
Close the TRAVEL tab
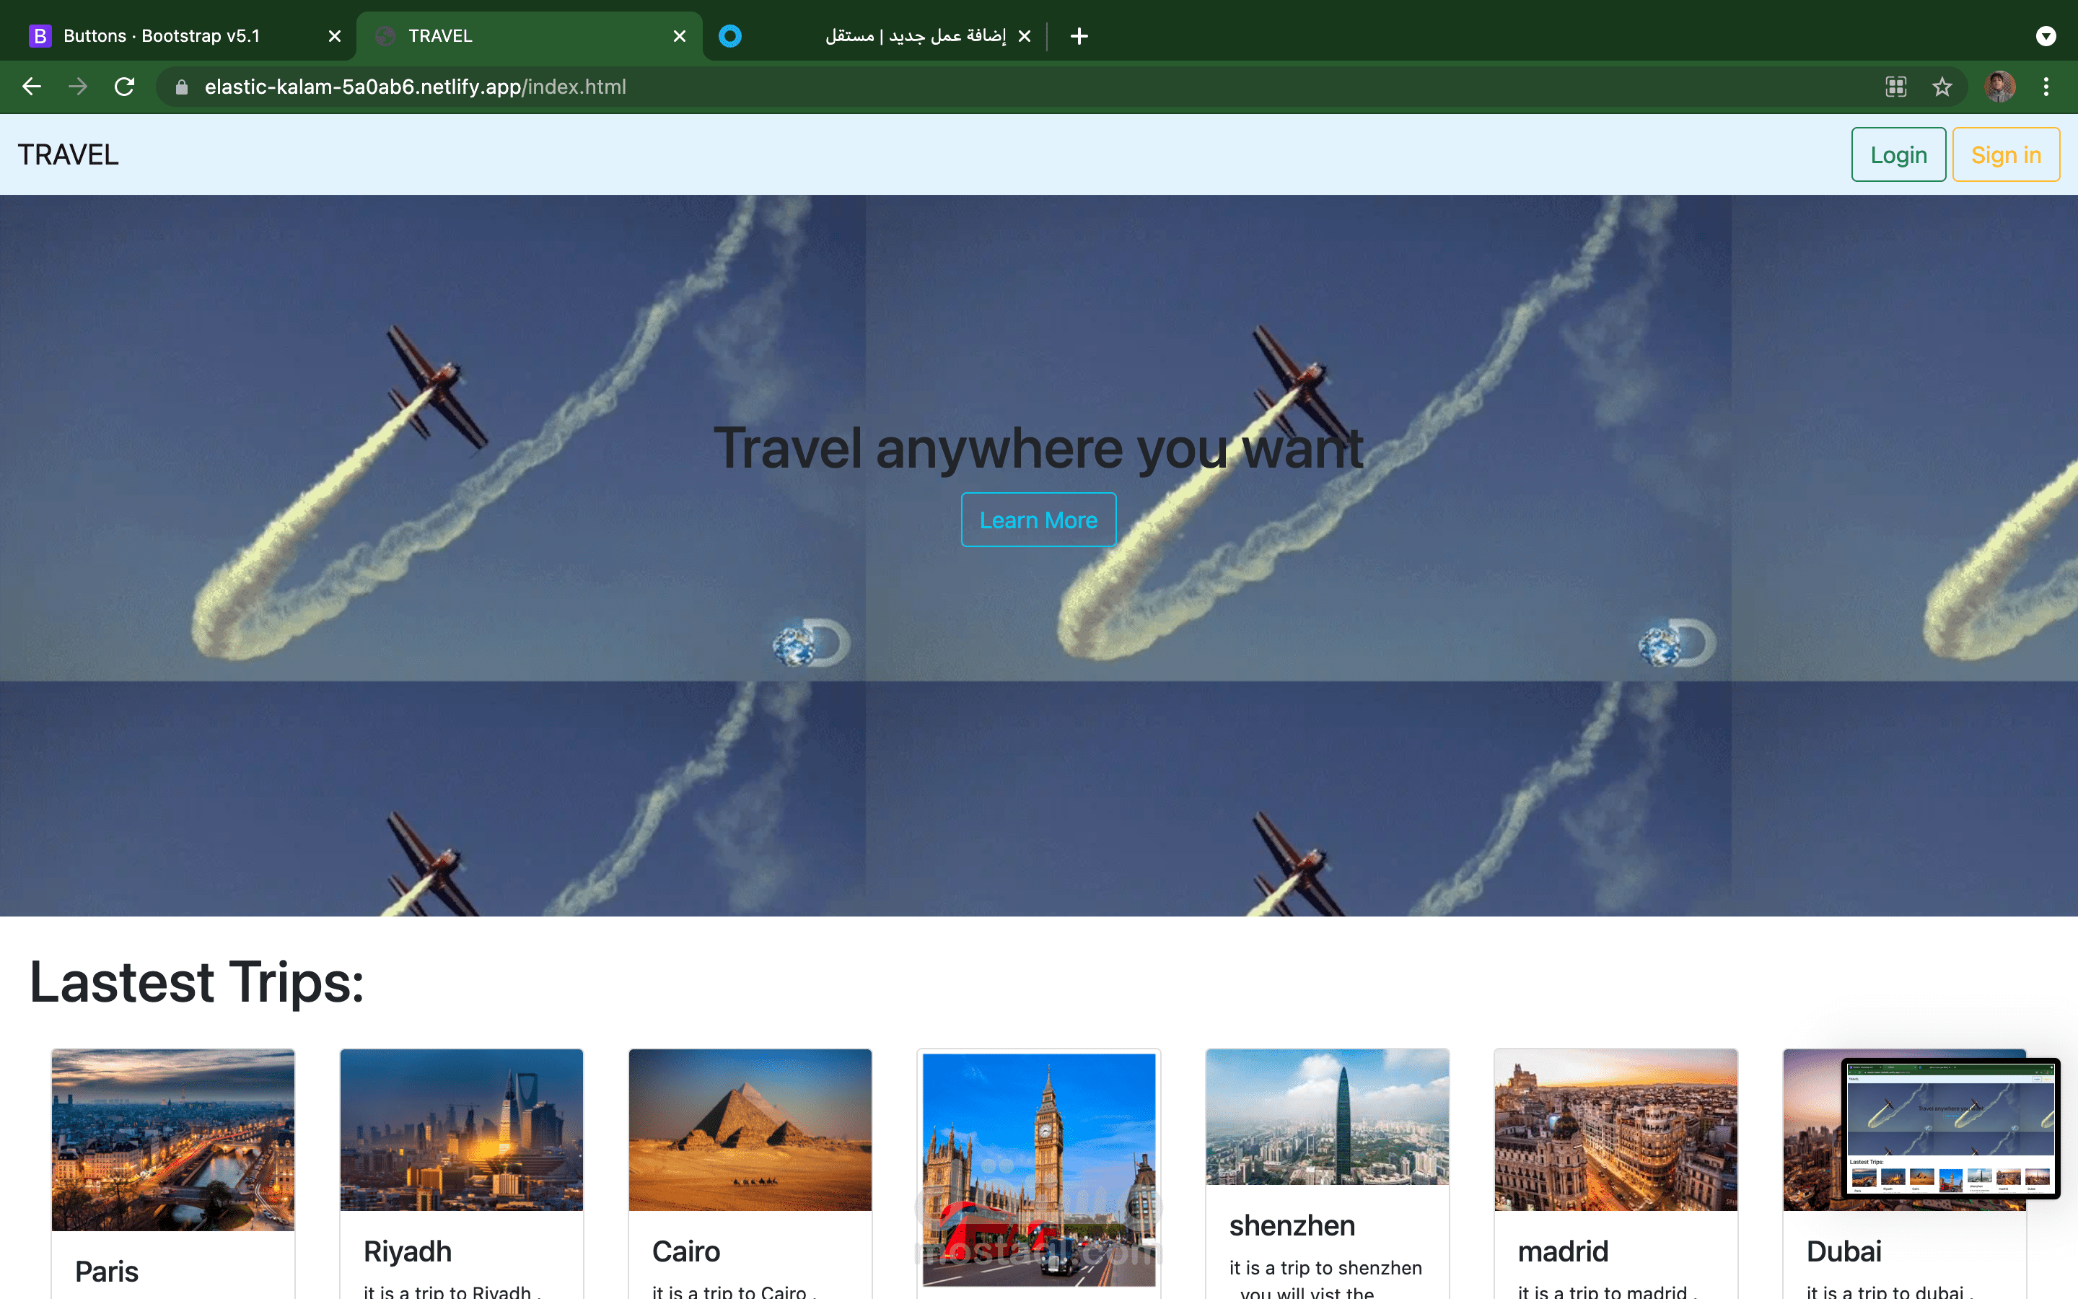tap(679, 36)
